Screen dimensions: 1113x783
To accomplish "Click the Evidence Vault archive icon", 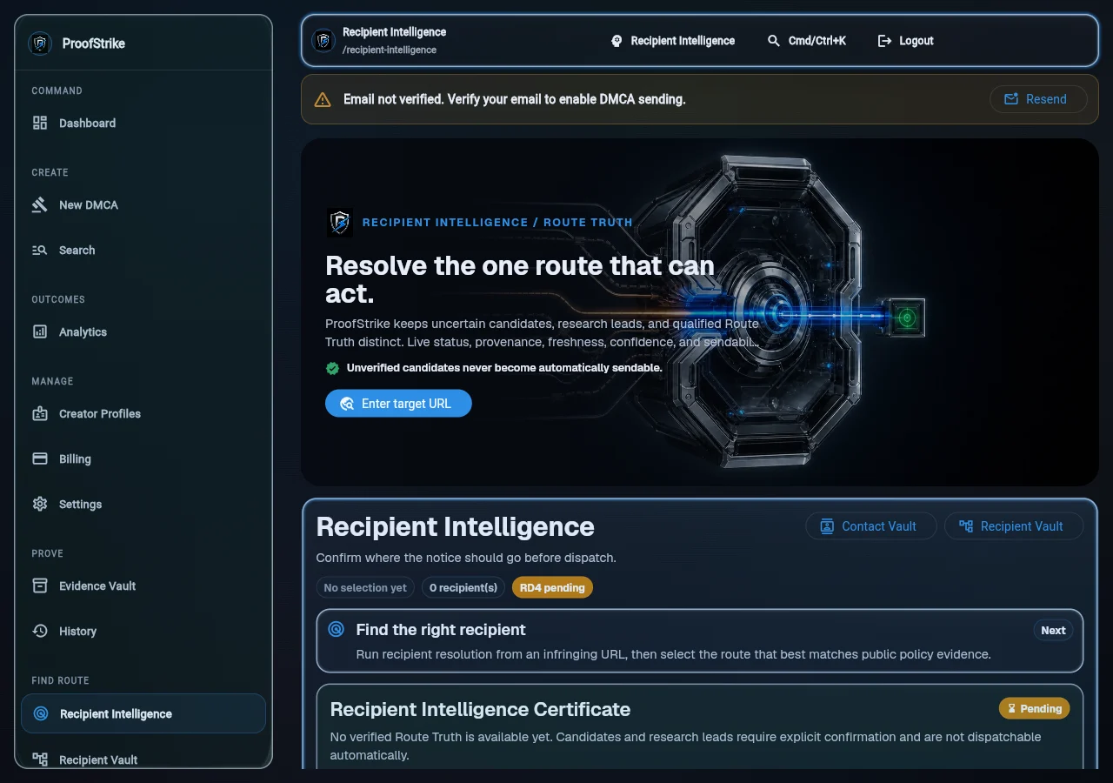I will [40, 586].
